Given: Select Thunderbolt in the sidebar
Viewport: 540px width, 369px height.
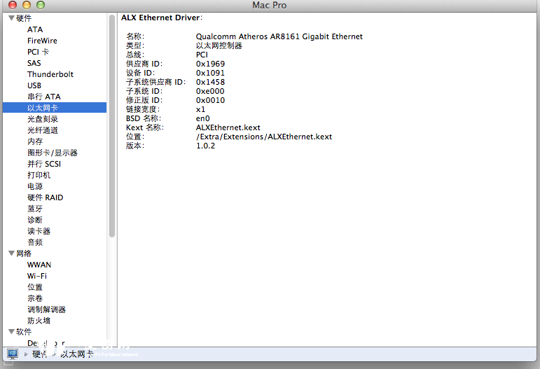Looking at the screenshot, I should click(x=50, y=74).
